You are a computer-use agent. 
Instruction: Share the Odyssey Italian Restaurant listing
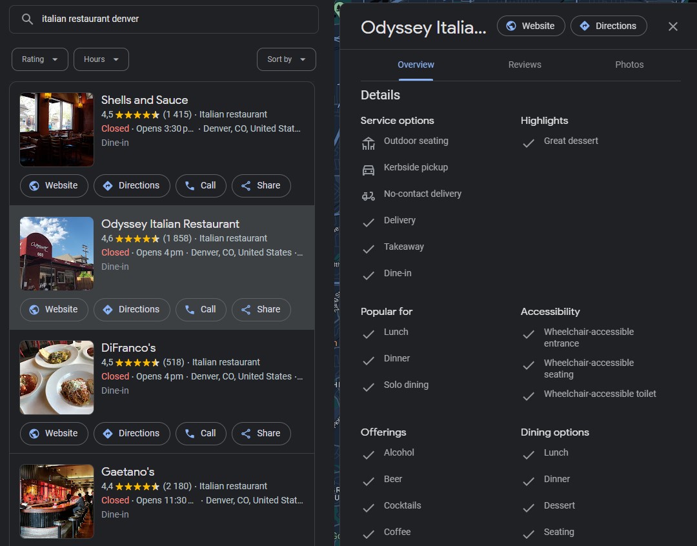261,309
